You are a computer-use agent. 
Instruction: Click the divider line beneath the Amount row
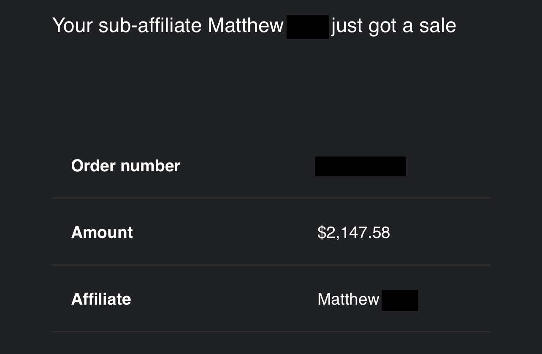point(271,265)
